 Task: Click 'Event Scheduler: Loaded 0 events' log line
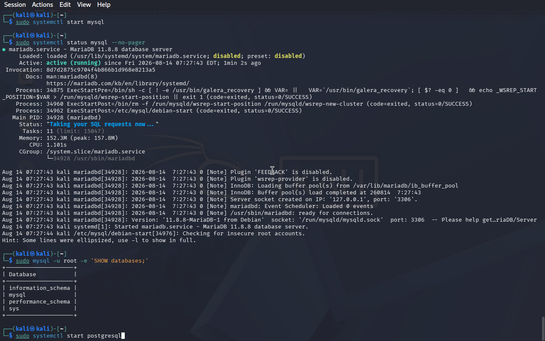click(187, 206)
